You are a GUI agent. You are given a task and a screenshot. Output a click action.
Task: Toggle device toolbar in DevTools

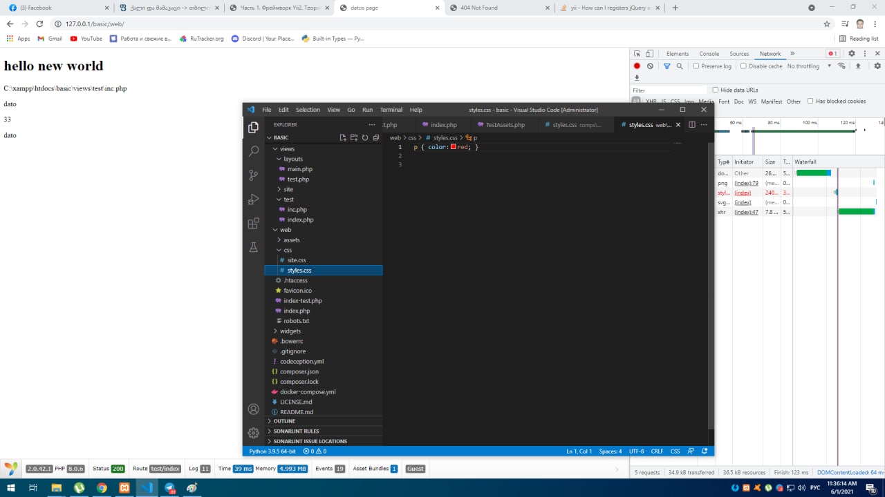coord(649,54)
